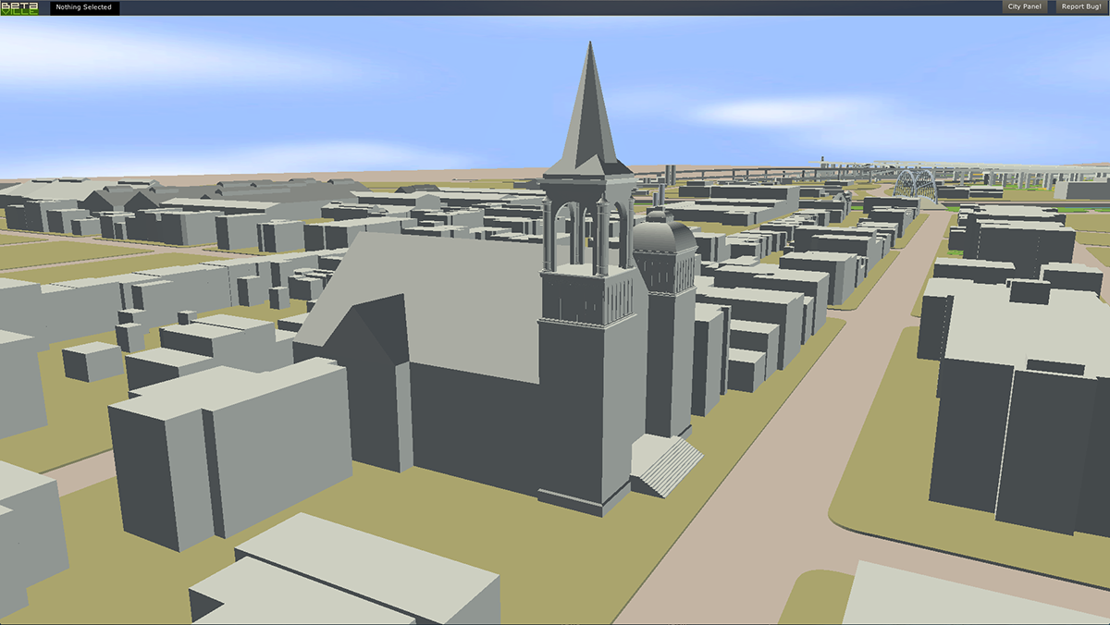Click the small isolated cube building at left

click(x=92, y=361)
